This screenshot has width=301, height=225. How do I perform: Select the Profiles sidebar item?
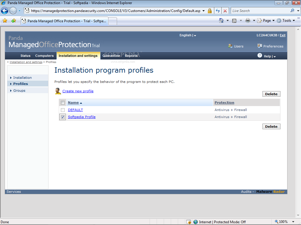[x=28, y=83]
